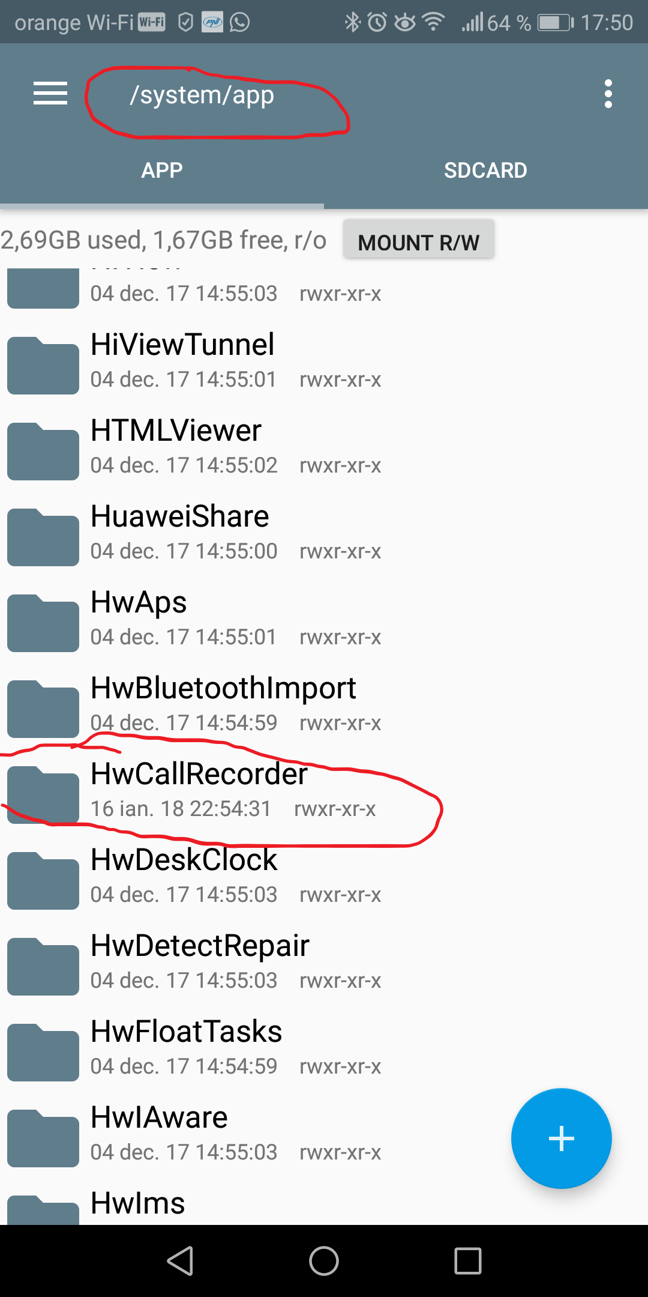Screen dimensions: 648x1297
Task: Open the HwDetectRepair folder
Action: [324, 963]
